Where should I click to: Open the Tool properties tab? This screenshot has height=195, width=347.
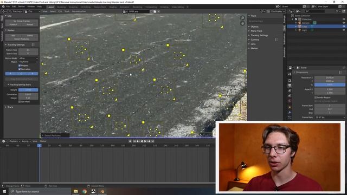click(x=290, y=74)
